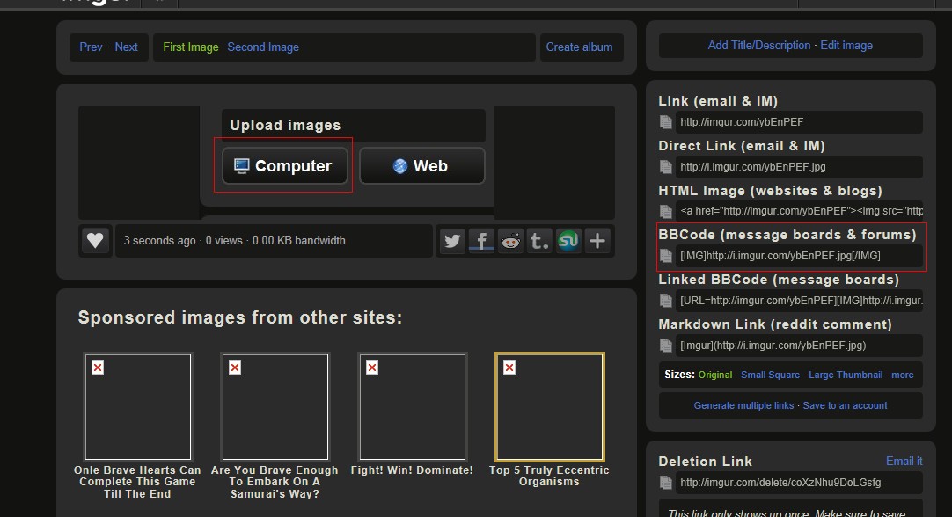Share image on StumbleUpon
Viewport: 952px width, 517px height.
click(x=568, y=240)
